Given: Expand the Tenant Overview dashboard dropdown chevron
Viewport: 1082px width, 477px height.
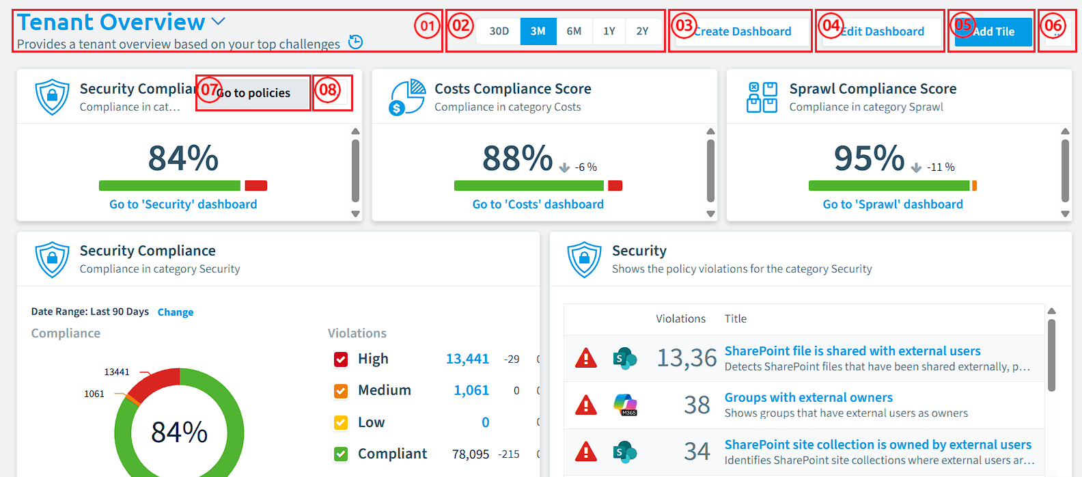Looking at the screenshot, I should [x=219, y=22].
